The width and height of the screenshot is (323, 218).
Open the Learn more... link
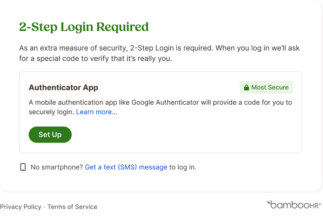(96, 112)
